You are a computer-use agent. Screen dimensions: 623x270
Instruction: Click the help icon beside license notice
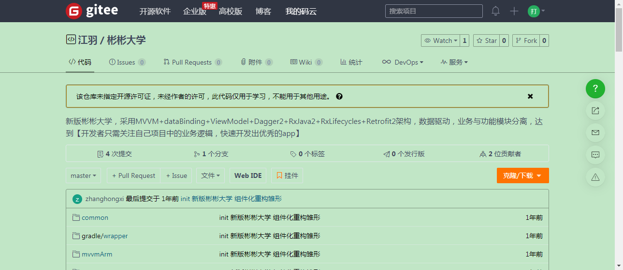pos(339,96)
